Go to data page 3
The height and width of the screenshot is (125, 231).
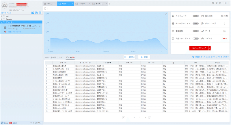pos(140,117)
